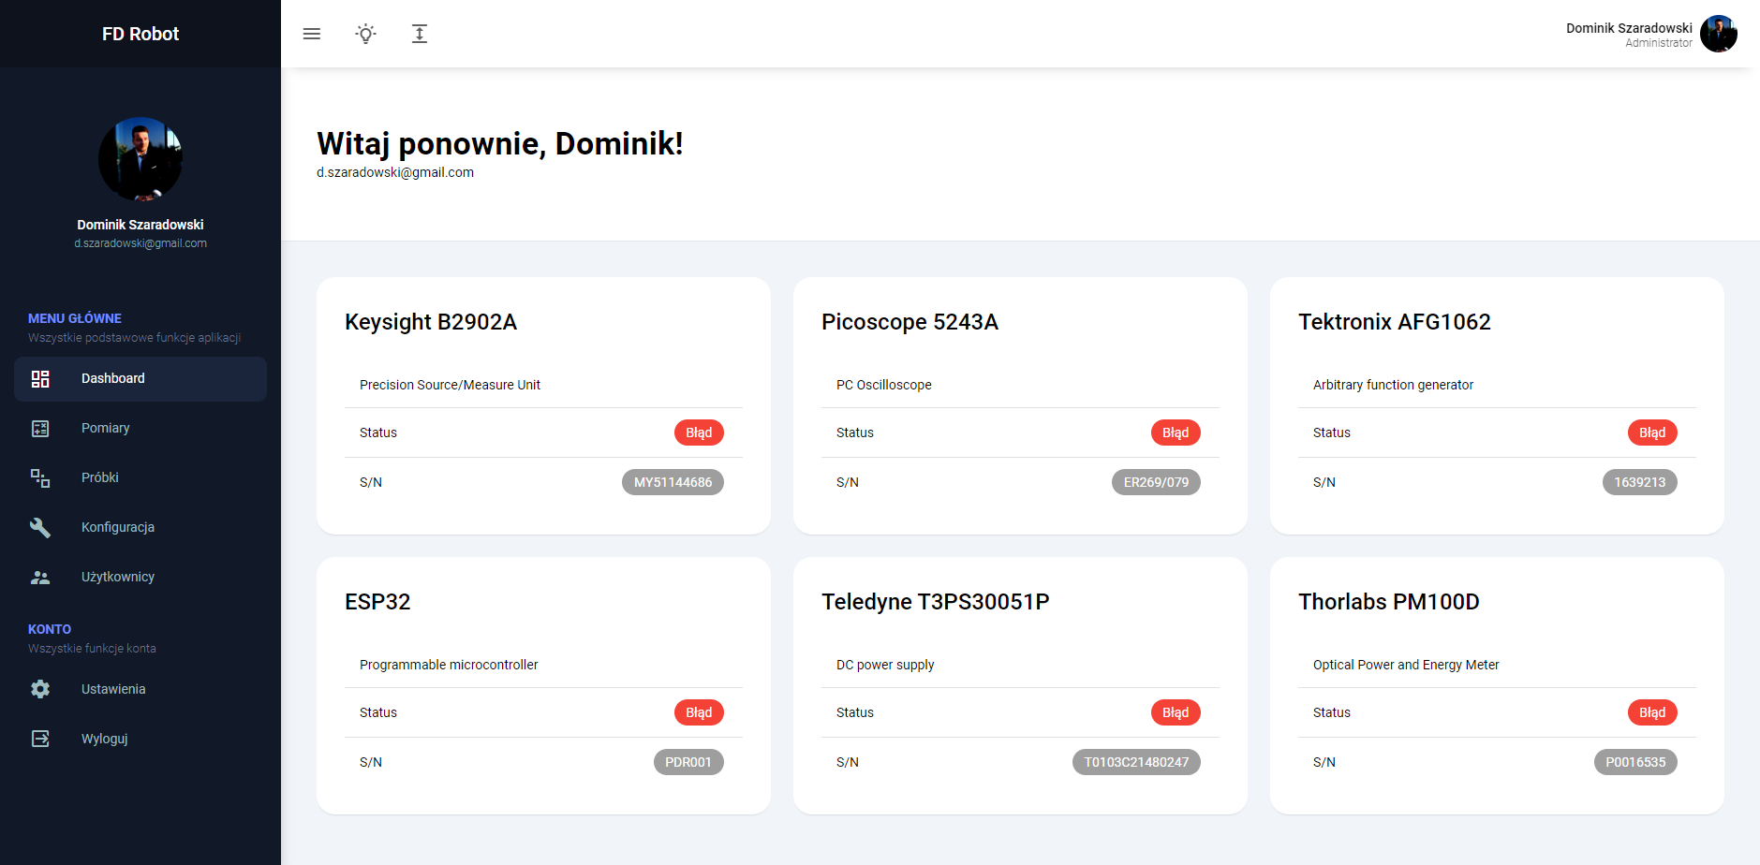Click the Konfiguracja wrench icon

(x=40, y=528)
